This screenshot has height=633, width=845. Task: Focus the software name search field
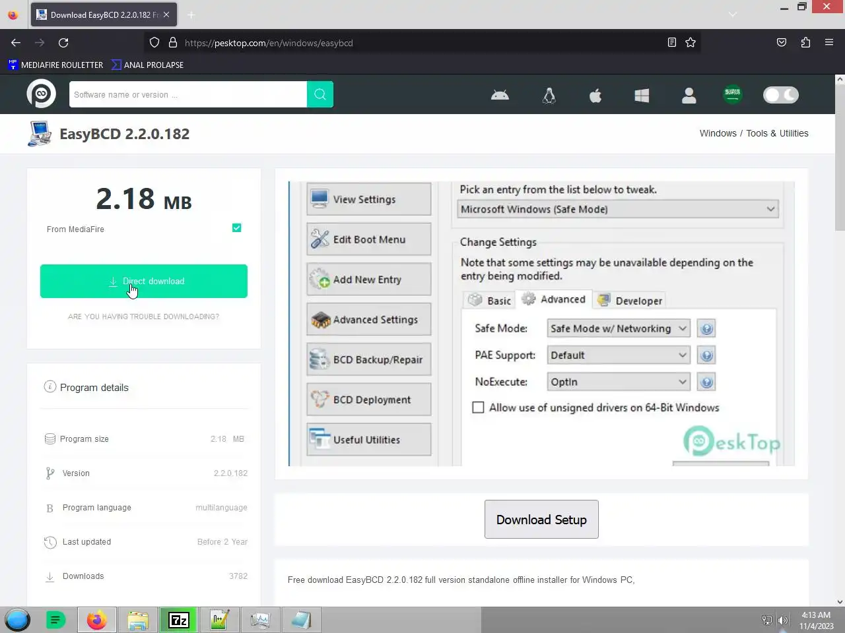click(x=188, y=94)
